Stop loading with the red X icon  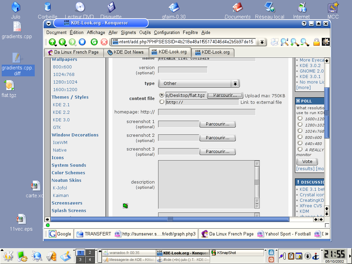pos(104,42)
